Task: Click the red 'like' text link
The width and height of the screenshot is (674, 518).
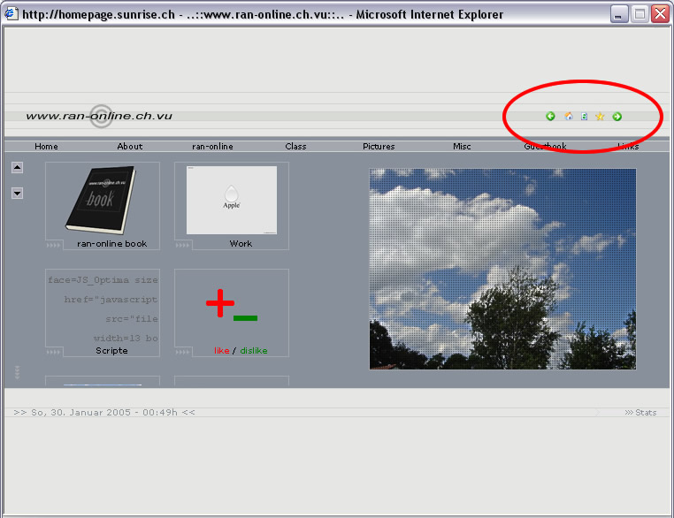Action: tap(221, 351)
